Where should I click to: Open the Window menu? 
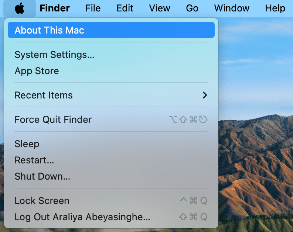tap(232, 8)
